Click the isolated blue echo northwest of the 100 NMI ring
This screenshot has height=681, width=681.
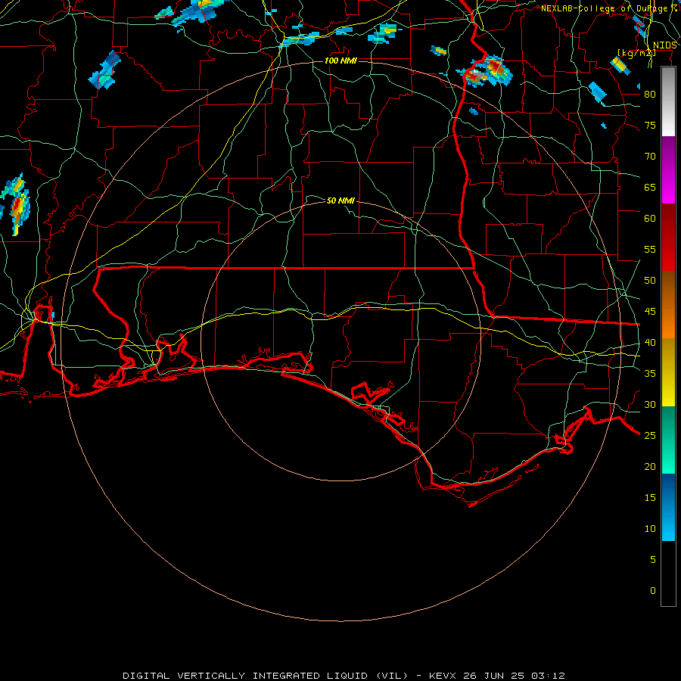104,70
